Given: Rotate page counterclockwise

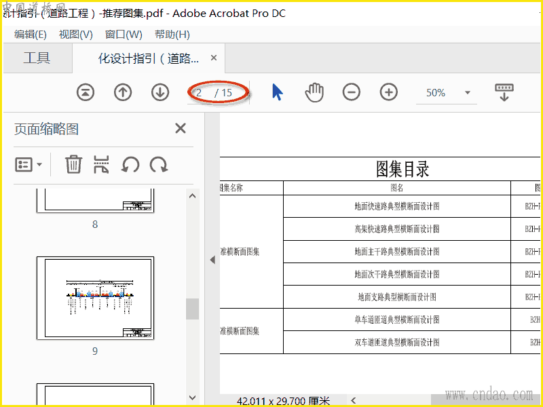Looking at the screenshot, I should point(130,164).
